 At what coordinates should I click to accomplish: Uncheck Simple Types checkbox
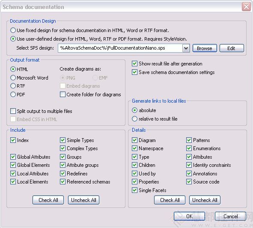click(63, 140)
